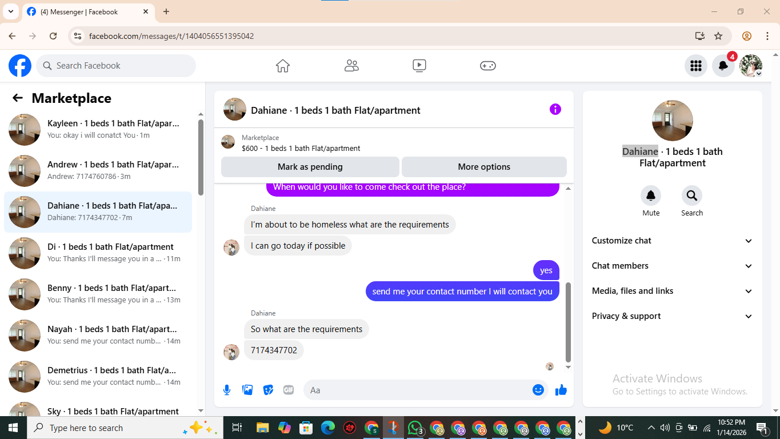Click the browser address bar URL
Screen dimensions: 780x439
[171, 36]
